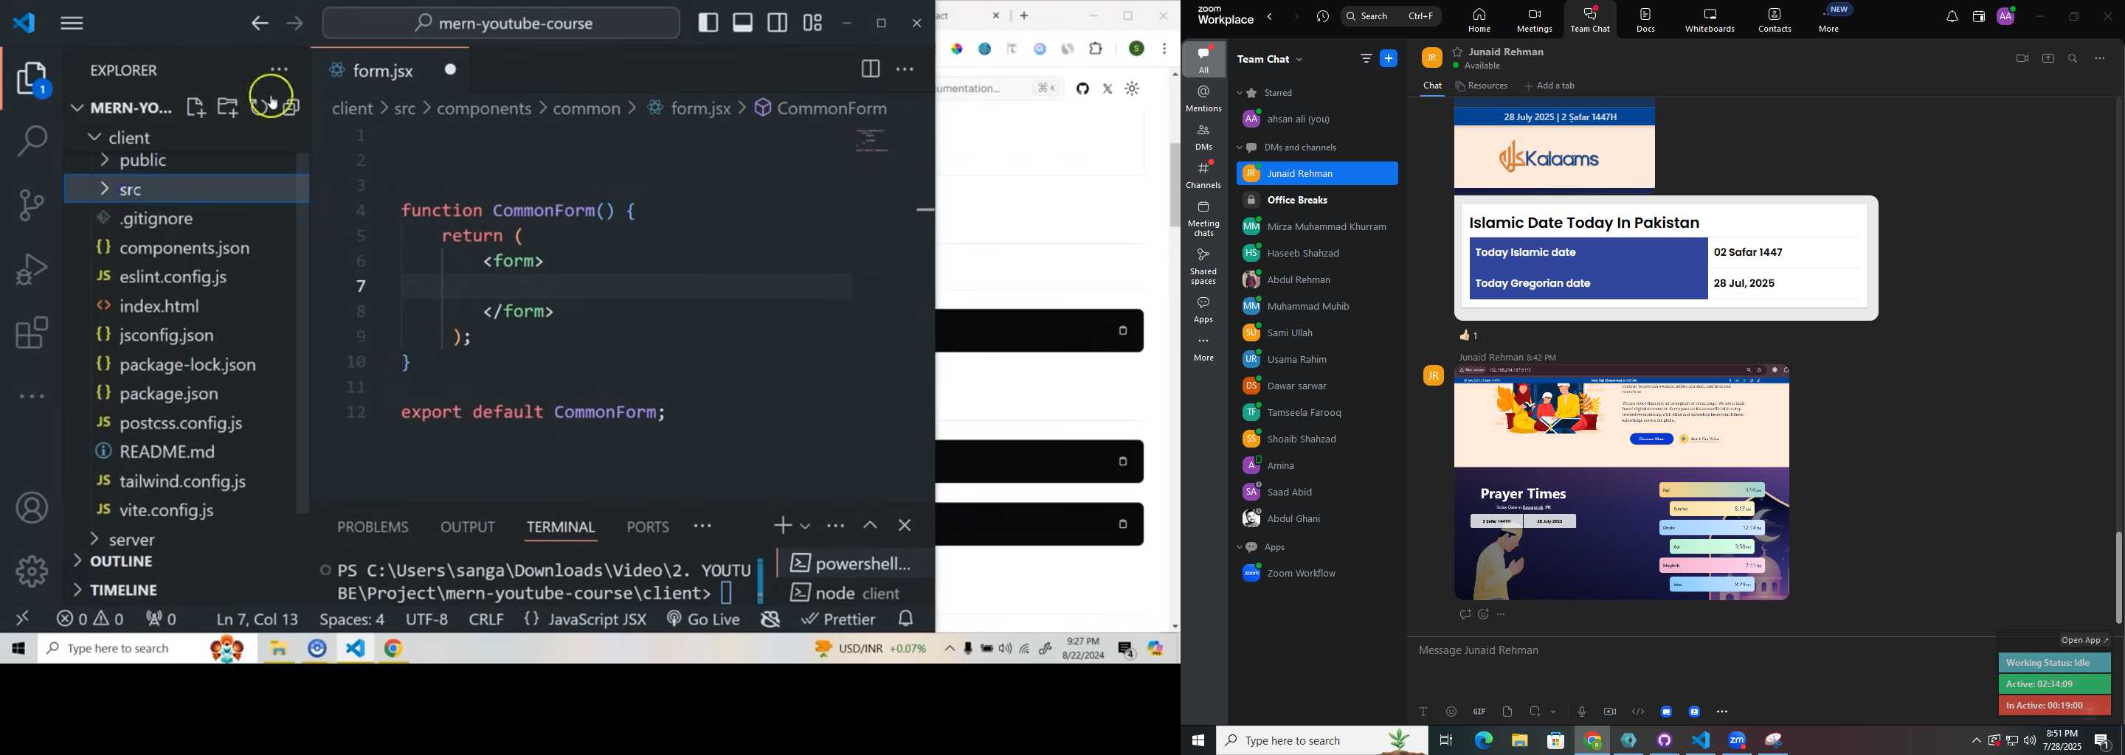
Task: Open Channels in Zoom sidebar
Action: pyautogui.click(x=1203, y=175)
